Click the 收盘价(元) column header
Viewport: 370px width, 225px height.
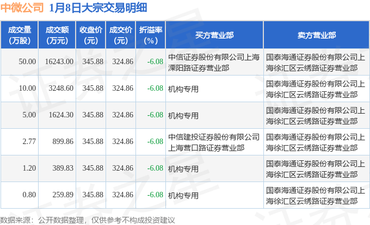point(91,35)
